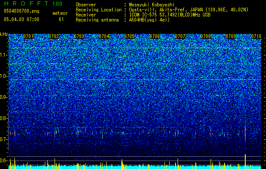Click the meteor count value 61
Screen dimensions: 266x169
(61, 19)
